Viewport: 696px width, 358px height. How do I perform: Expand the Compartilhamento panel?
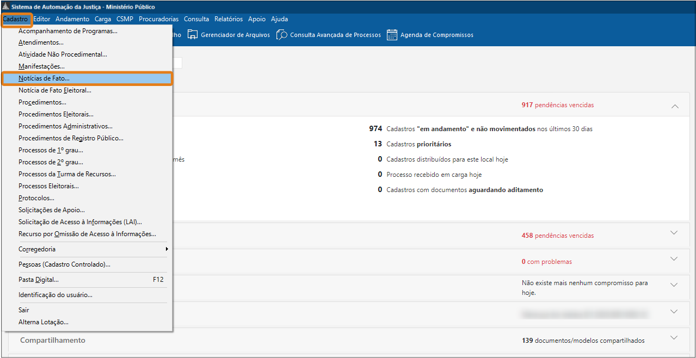click(674, 338)
